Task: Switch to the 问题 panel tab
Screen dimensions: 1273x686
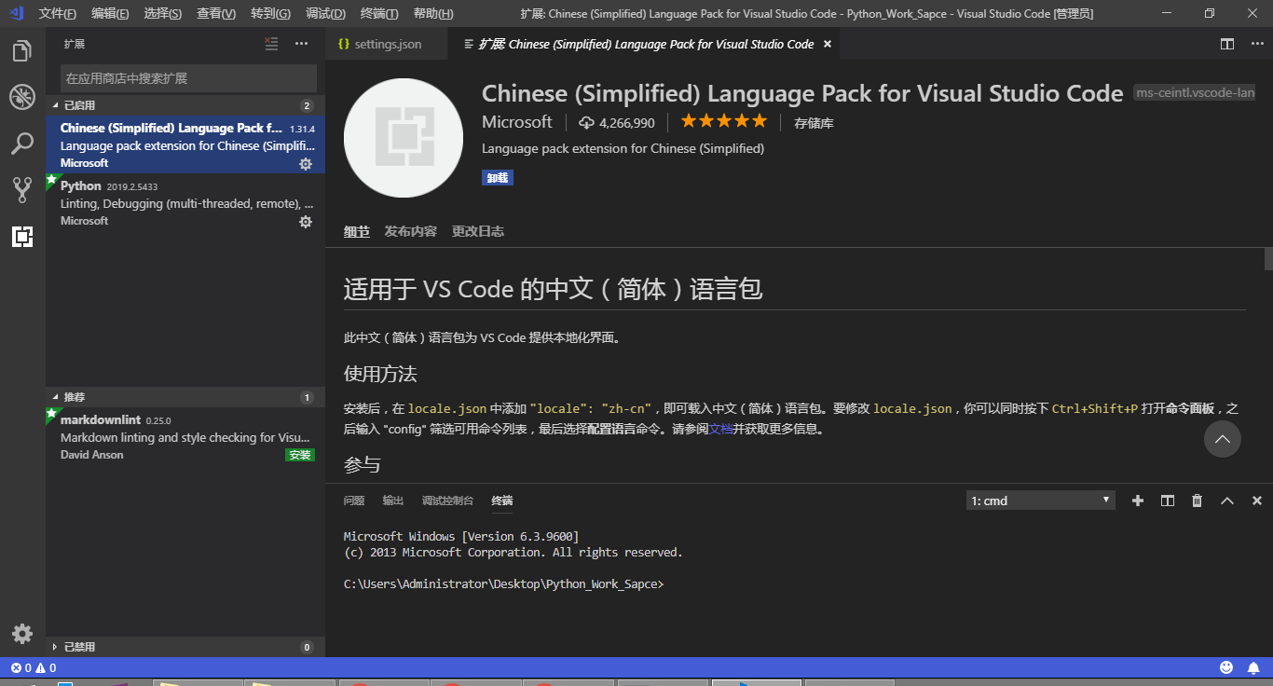Action: 354,501
